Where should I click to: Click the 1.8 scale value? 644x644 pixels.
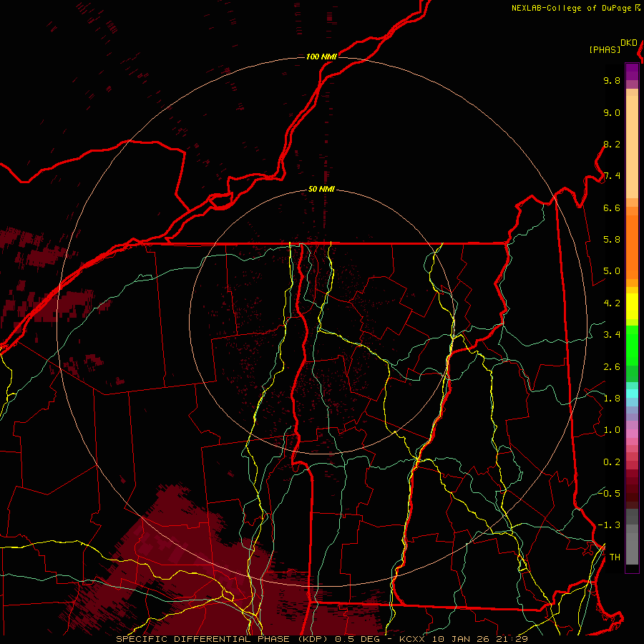point(612,399)
